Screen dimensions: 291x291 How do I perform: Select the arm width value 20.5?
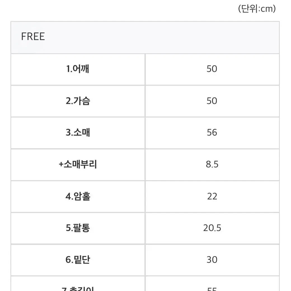tap(212, 228)
